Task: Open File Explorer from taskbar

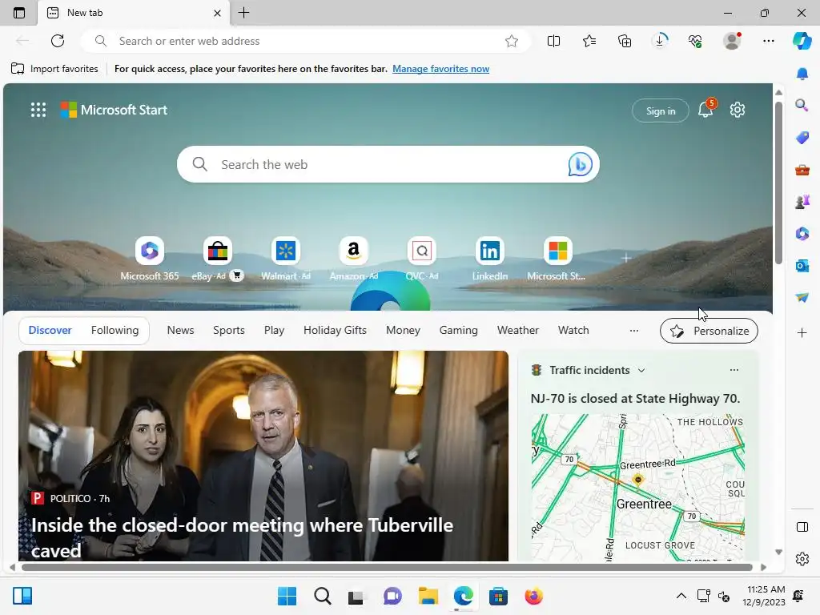Action: [x=428, y=596]
